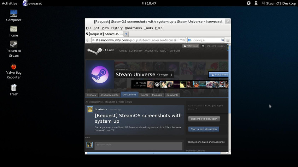Click the All Discussions breadcrumb link

94,102
